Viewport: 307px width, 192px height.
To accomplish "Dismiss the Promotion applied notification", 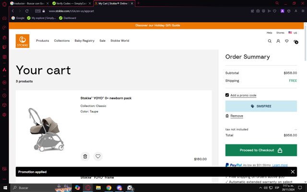I will tap(293, 172).
